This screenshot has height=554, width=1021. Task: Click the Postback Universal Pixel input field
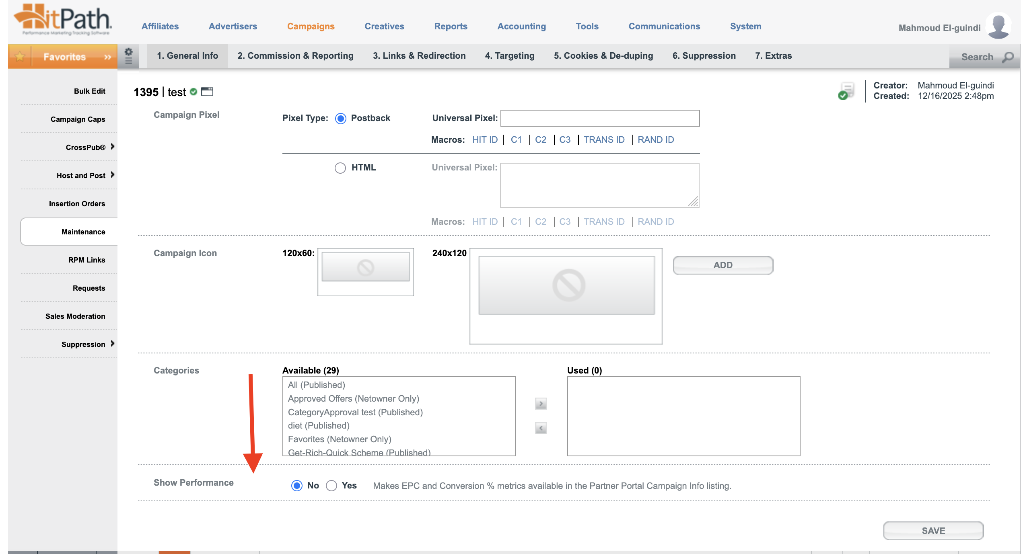pos(600,118)
